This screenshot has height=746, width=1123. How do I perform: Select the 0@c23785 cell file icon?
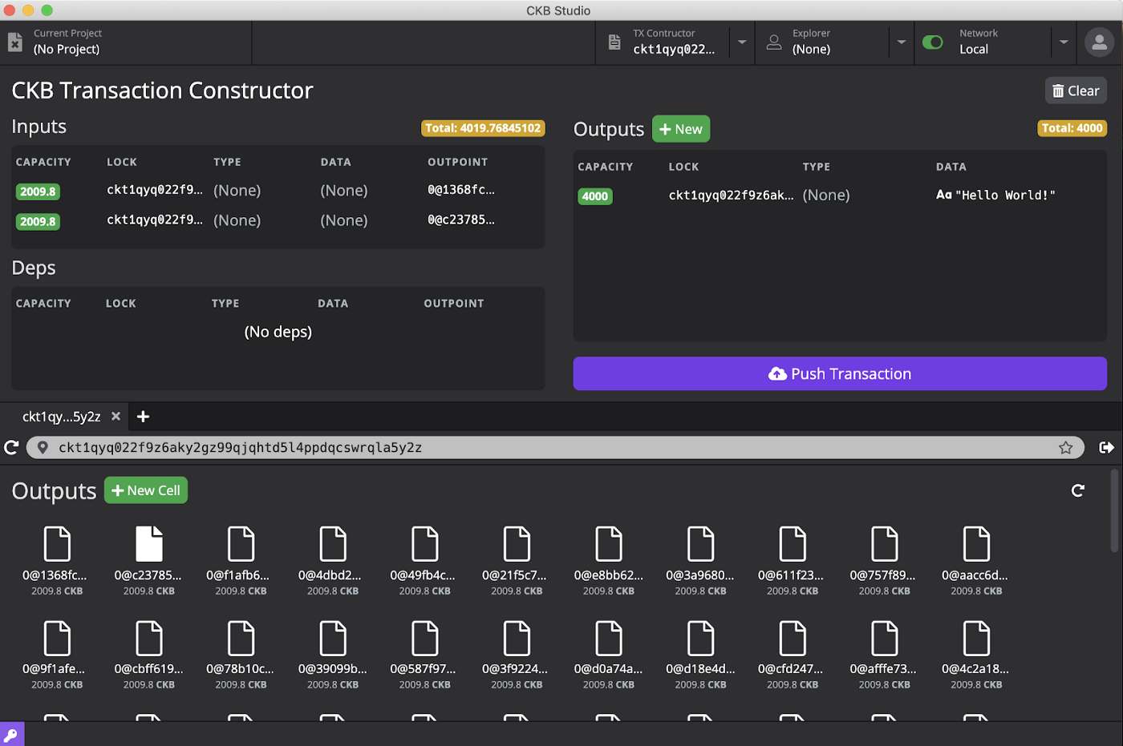(149, 544)
